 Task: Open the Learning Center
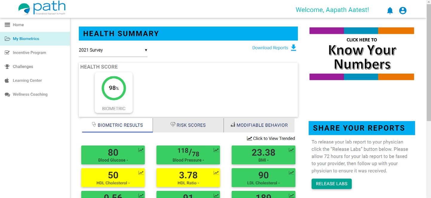pyautogui.click(x=35, y=81)
